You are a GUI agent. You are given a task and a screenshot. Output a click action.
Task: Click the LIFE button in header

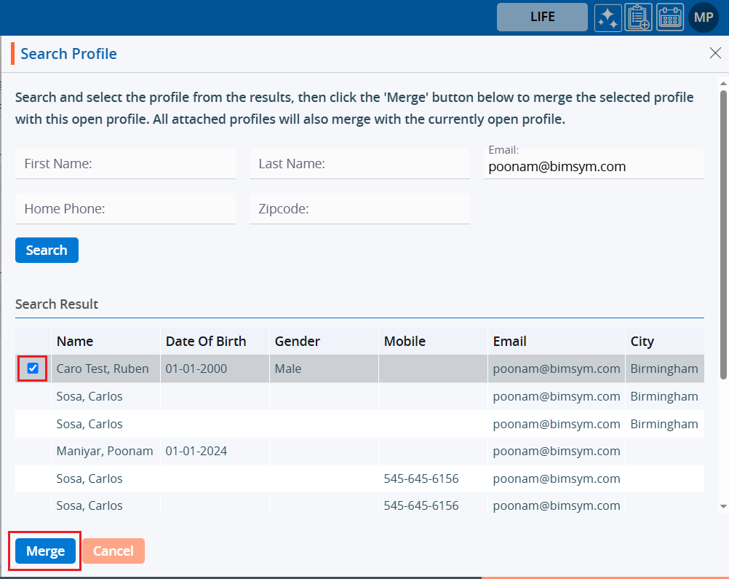pyautogui.click(x=542, y=17)
